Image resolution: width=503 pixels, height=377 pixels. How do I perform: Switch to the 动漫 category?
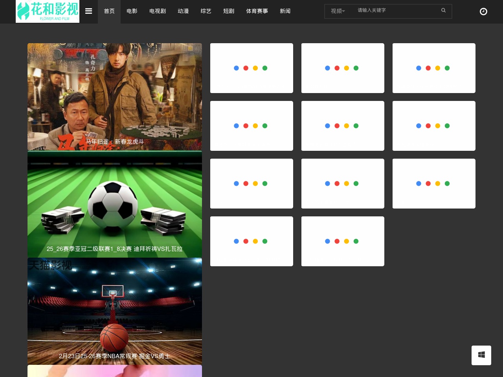(x=183, y=11)
